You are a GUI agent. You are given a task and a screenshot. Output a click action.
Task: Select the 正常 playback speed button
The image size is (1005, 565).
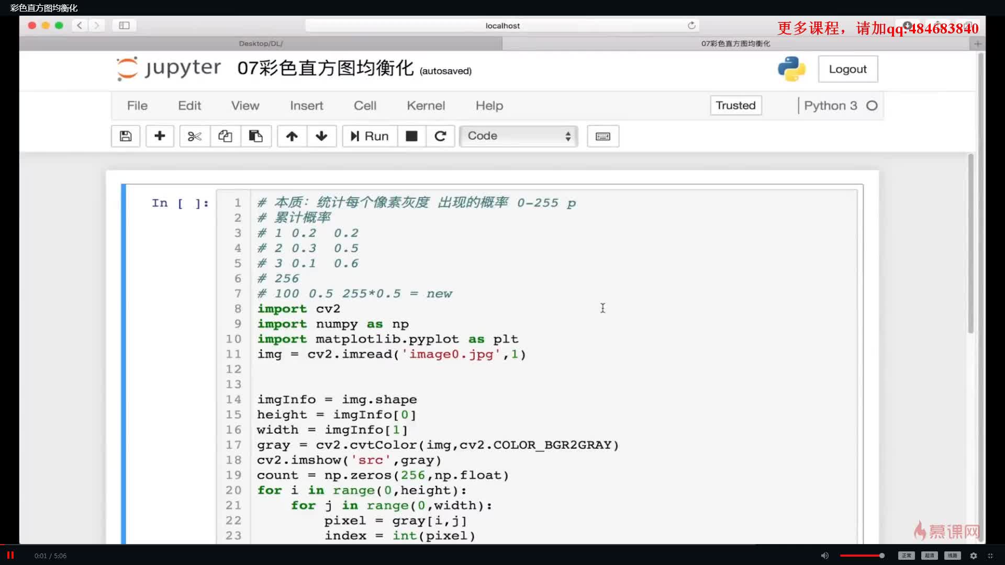pos(907,556)
